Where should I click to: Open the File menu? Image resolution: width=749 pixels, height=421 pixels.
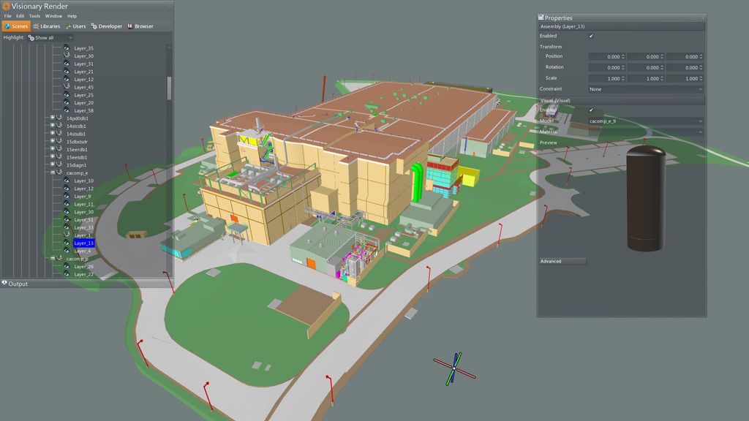(7, 16)
